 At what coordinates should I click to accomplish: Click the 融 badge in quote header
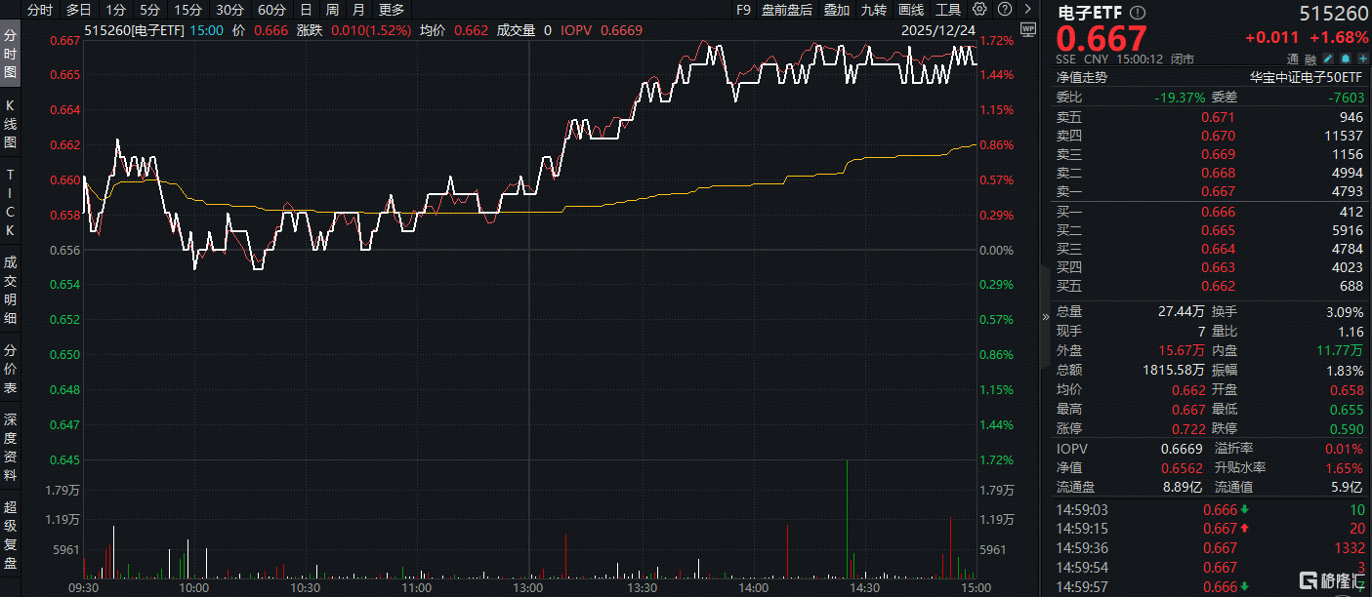pyautogui.click(x=1310, y=59)
